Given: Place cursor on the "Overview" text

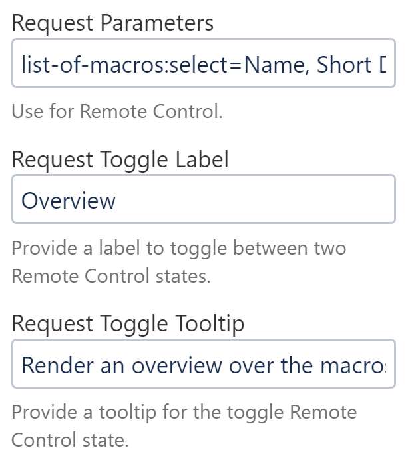Looking at the screenshot, I should click(69, 200).
